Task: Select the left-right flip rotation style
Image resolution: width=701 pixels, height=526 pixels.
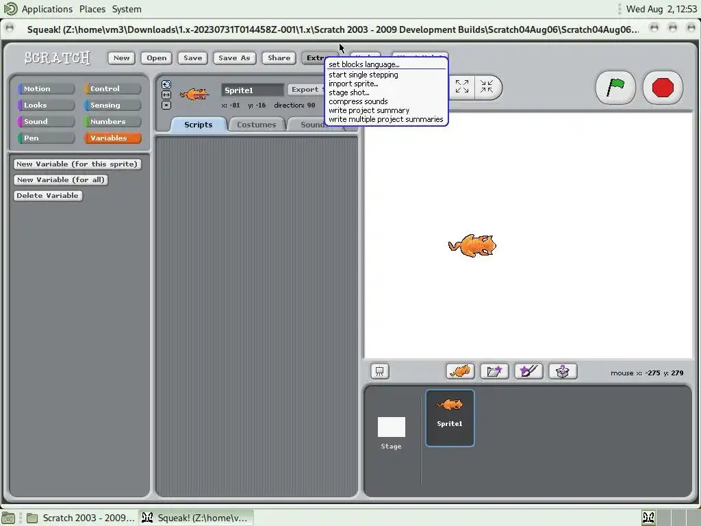Action: pos(166,95)
